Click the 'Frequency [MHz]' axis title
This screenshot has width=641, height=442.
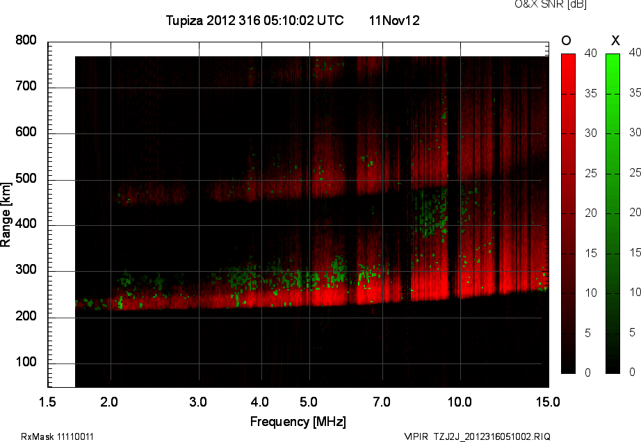[298, 422]
